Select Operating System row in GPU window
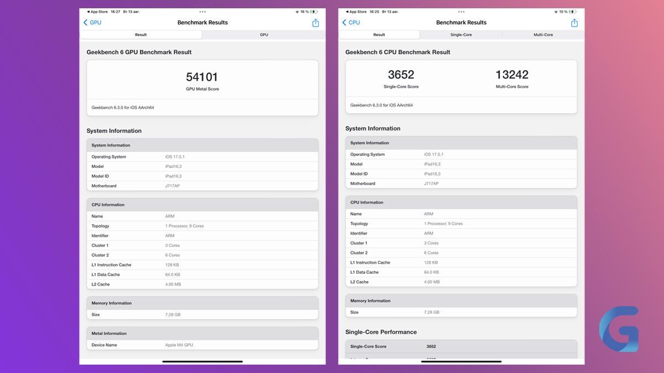This screenshot has width=664, height=373. tap(203, 157)
